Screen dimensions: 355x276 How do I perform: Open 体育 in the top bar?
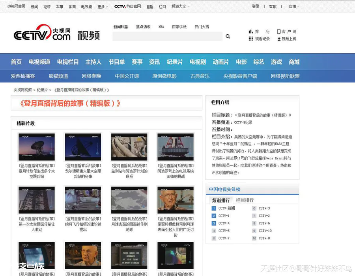point(72,7)
